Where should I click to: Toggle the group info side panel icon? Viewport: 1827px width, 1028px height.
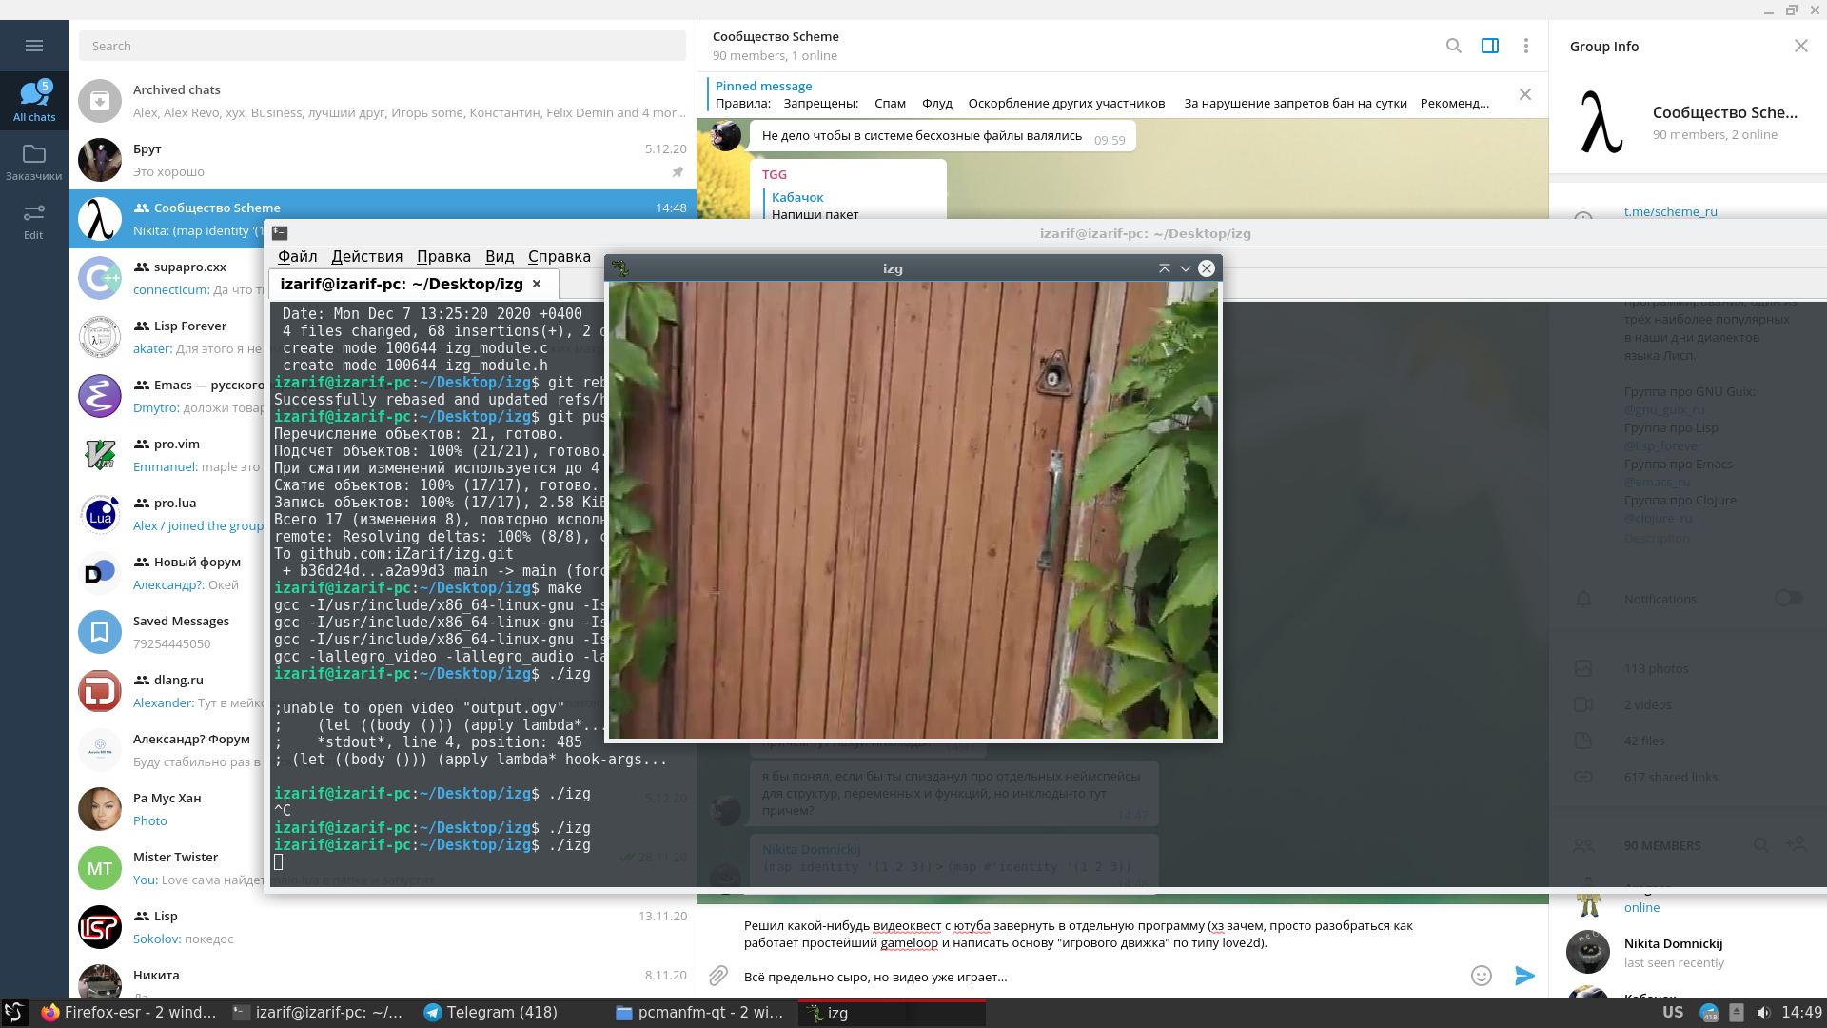(x=1490, y=46)
